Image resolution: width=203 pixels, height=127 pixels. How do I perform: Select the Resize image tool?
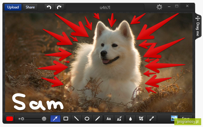pos(151,119)
